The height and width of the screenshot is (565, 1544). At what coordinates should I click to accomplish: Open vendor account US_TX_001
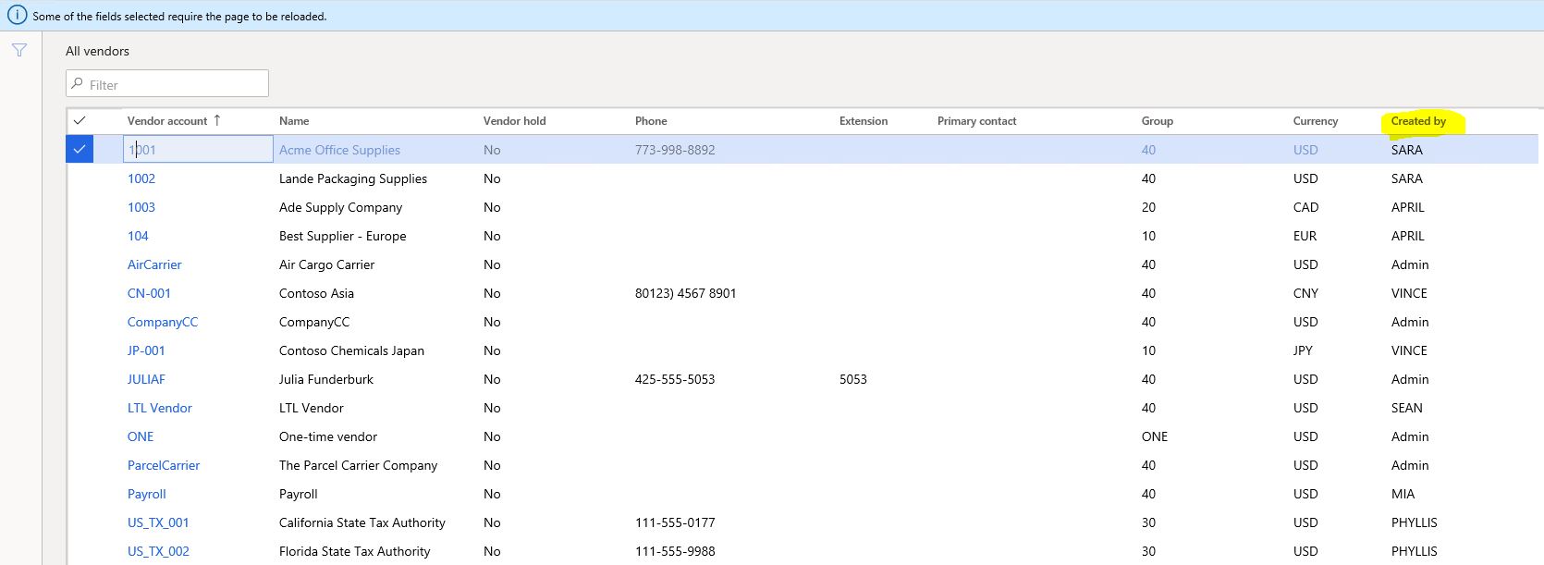point(158,522)
